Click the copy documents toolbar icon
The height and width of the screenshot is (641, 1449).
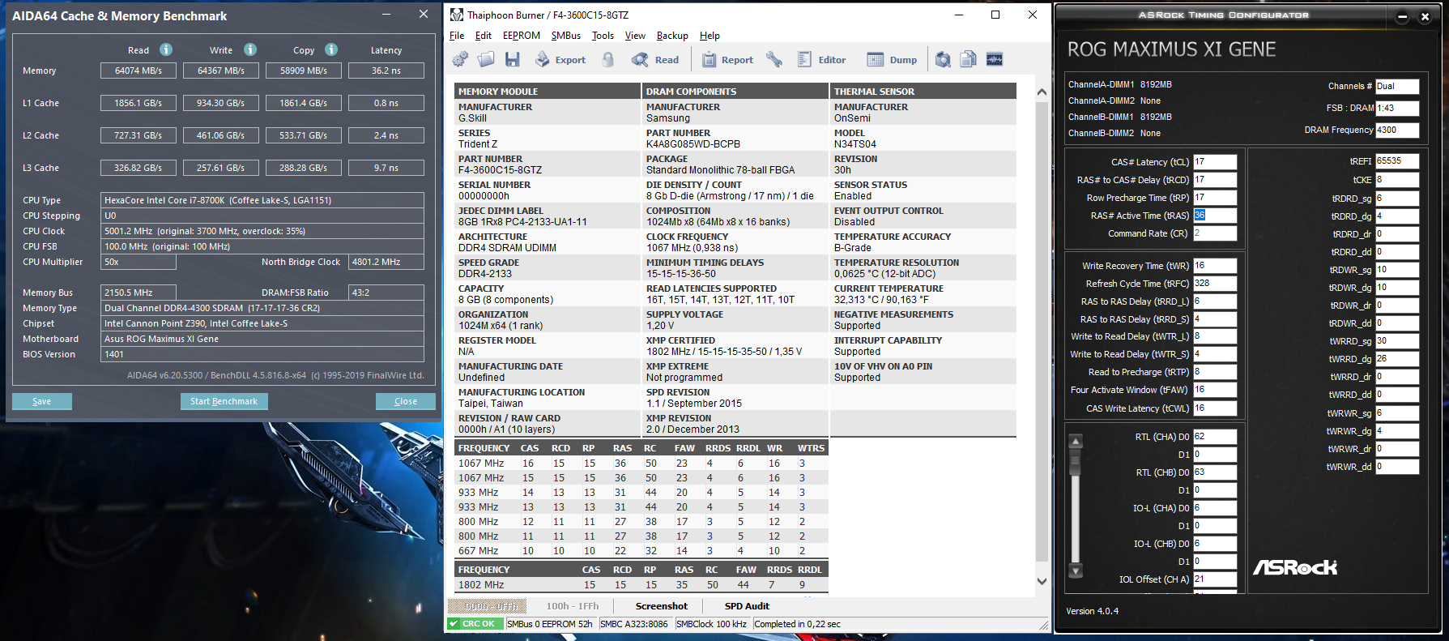coord(969,59)
